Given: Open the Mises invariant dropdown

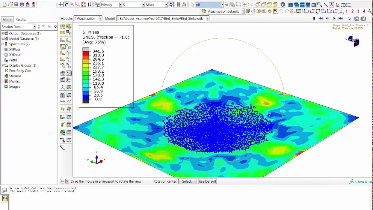Looking at the screenshot, I should pyautogui.click(x=156, y=5).
